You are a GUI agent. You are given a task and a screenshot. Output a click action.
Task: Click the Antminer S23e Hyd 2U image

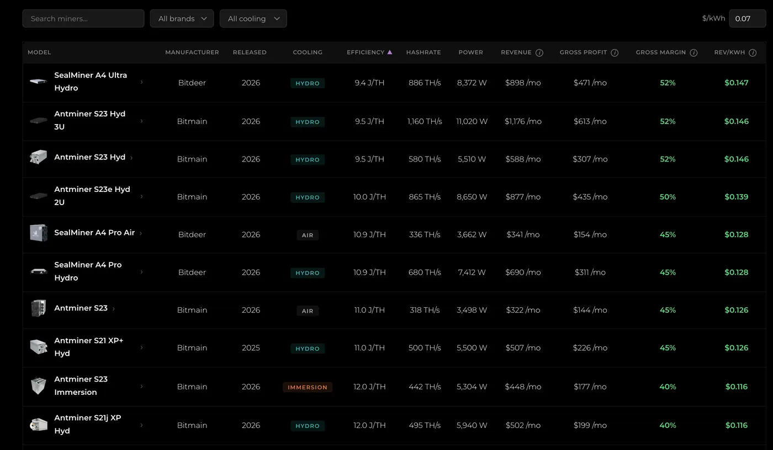[x=39, y=196]
